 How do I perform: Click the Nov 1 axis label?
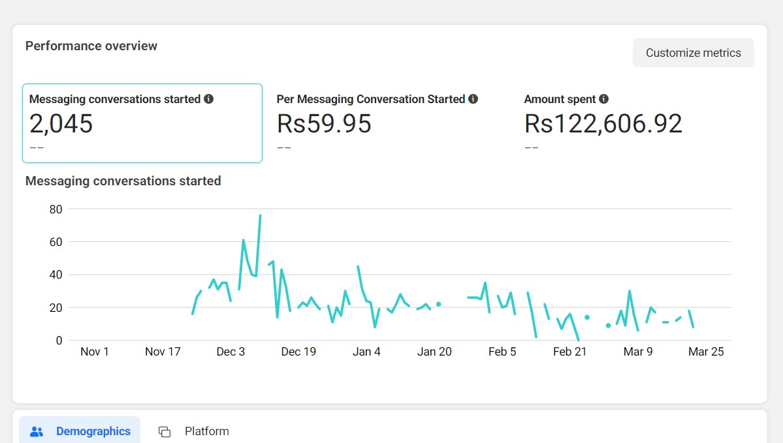pos(95,352)
